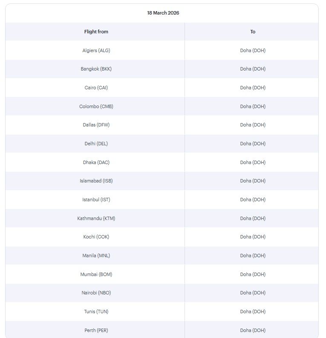Select the Algiers (ALG) origin cell
This screenshot has height=338, width=326.
pyautogui.click(x=96, y=50)
